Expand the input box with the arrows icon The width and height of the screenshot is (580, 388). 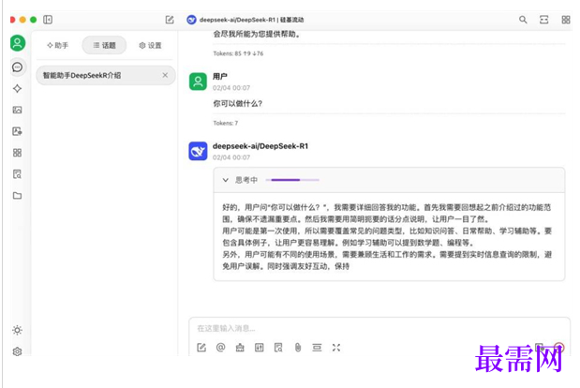[336, 348]
